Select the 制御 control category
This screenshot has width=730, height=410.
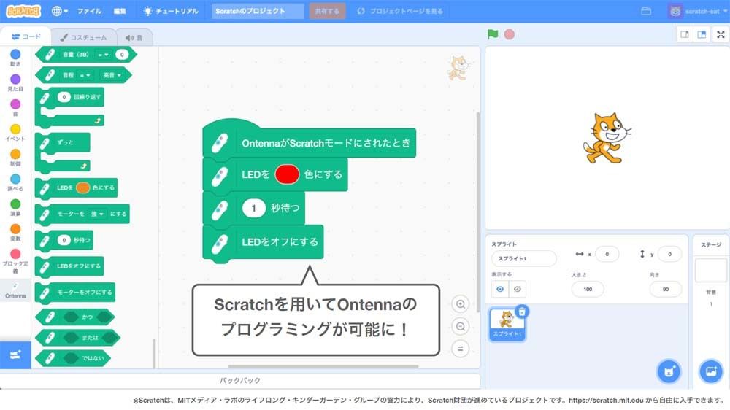point(15,158)
